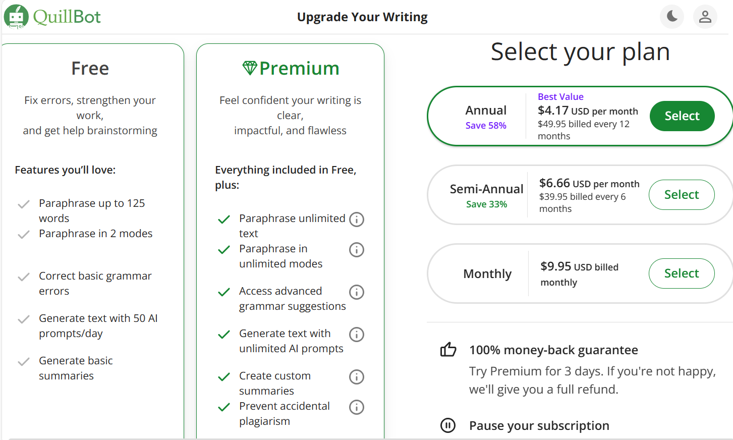This screenshot has height=440, width=733.
Task: Click info icon beside Paraphrase unlimited text
Action: click(x=357, y=219)
